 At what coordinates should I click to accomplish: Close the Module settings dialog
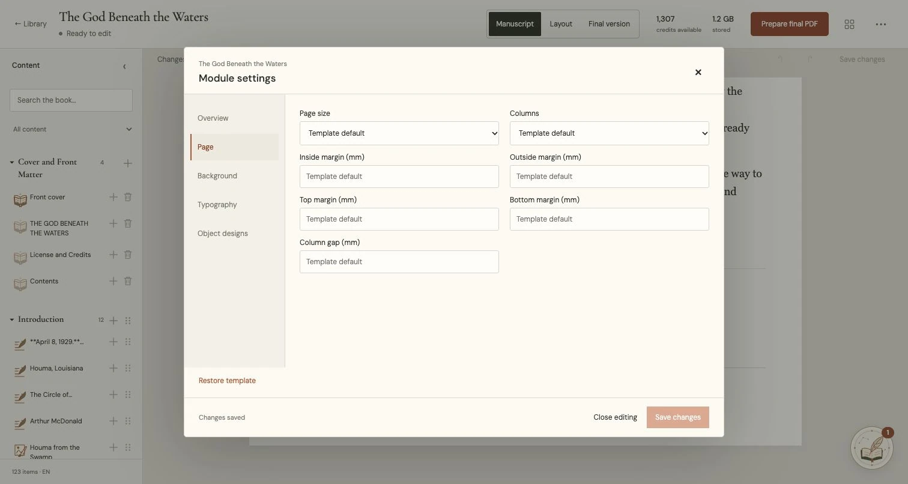pyautogui.click(x=698, y=72)
